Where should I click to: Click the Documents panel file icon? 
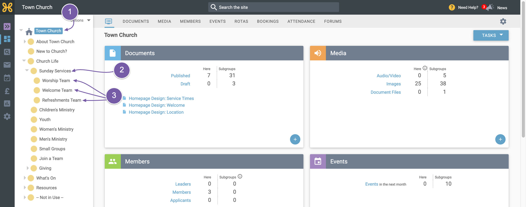[x=113, y=53]
